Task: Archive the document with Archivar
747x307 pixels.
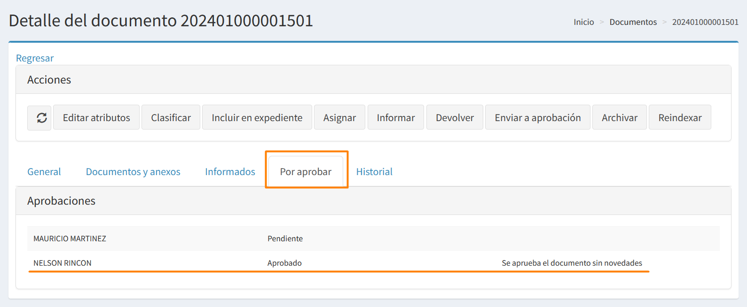Action: [620, 117]
